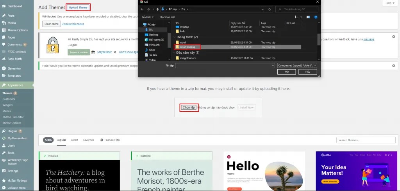Click the back arrow in file dialog
This screenshot has height=191, width=400.
tap(142, 9)
